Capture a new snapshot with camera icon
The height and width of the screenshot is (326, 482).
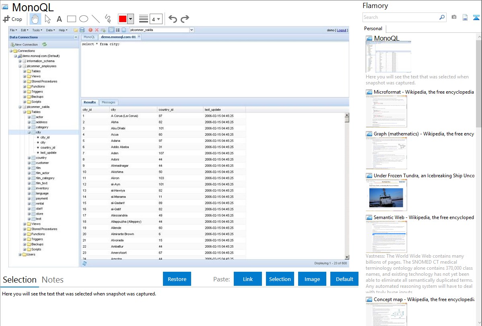pos(454,17)
